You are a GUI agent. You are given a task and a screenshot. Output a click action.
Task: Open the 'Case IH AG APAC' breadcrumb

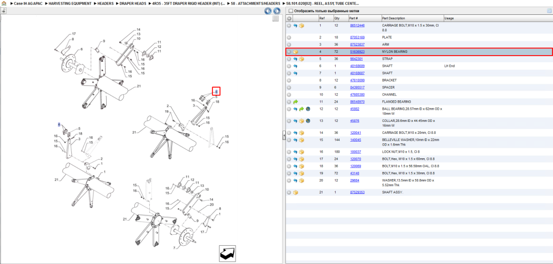tap(28, 3)
